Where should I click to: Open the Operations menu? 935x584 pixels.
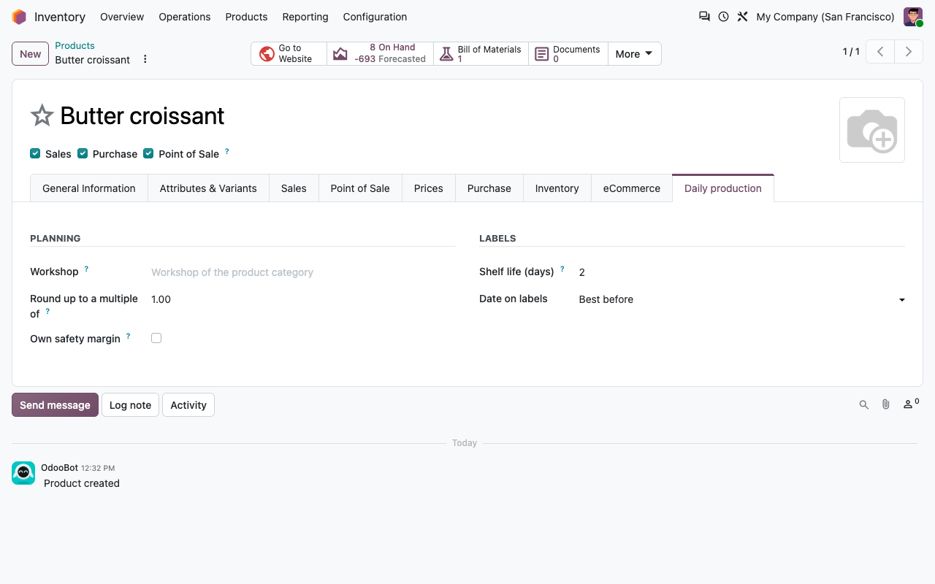pos(185,17)
